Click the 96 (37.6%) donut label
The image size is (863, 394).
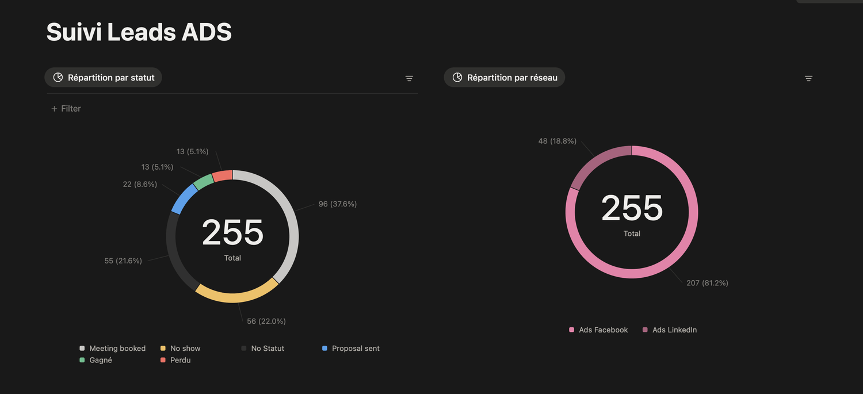338,204
